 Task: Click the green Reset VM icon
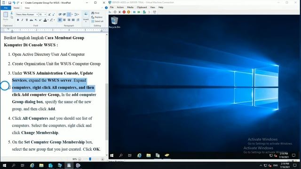click(x=139, y=12)
